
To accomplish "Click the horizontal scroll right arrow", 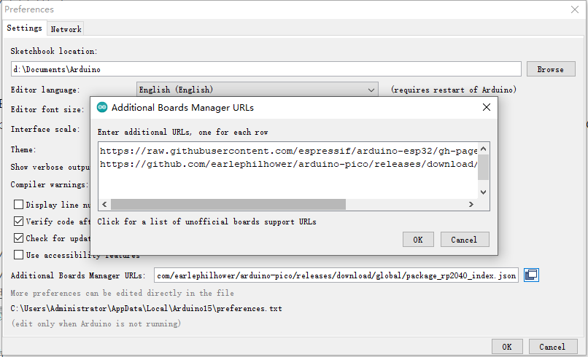I will tap(471, 204).
